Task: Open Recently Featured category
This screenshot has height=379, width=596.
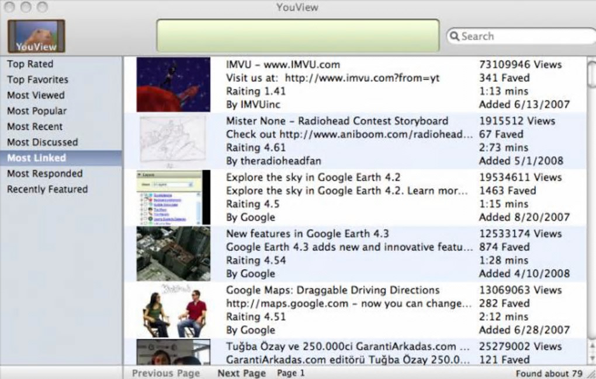Action: point(47,189)
